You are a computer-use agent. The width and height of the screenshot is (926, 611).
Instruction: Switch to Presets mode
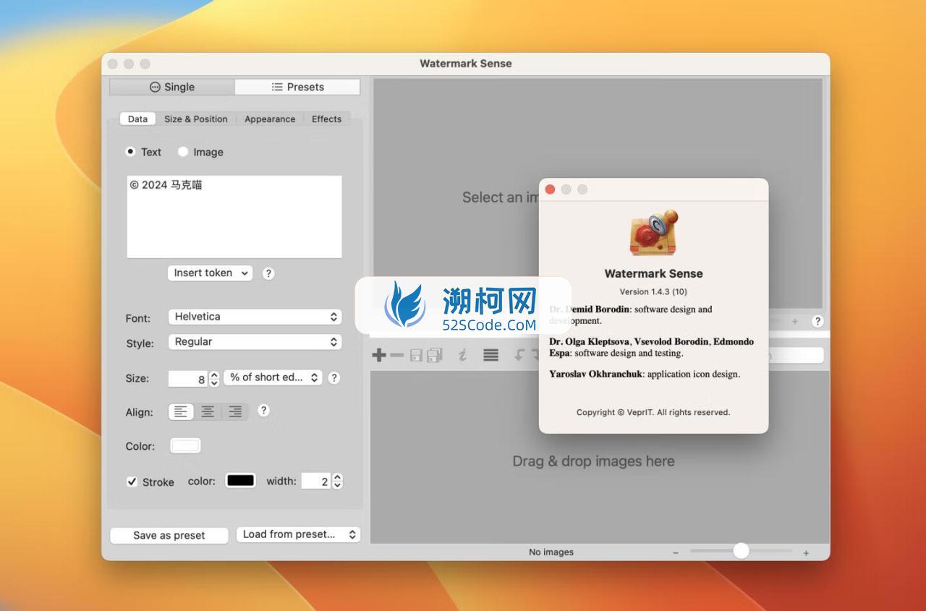click(x=297, y=87)
